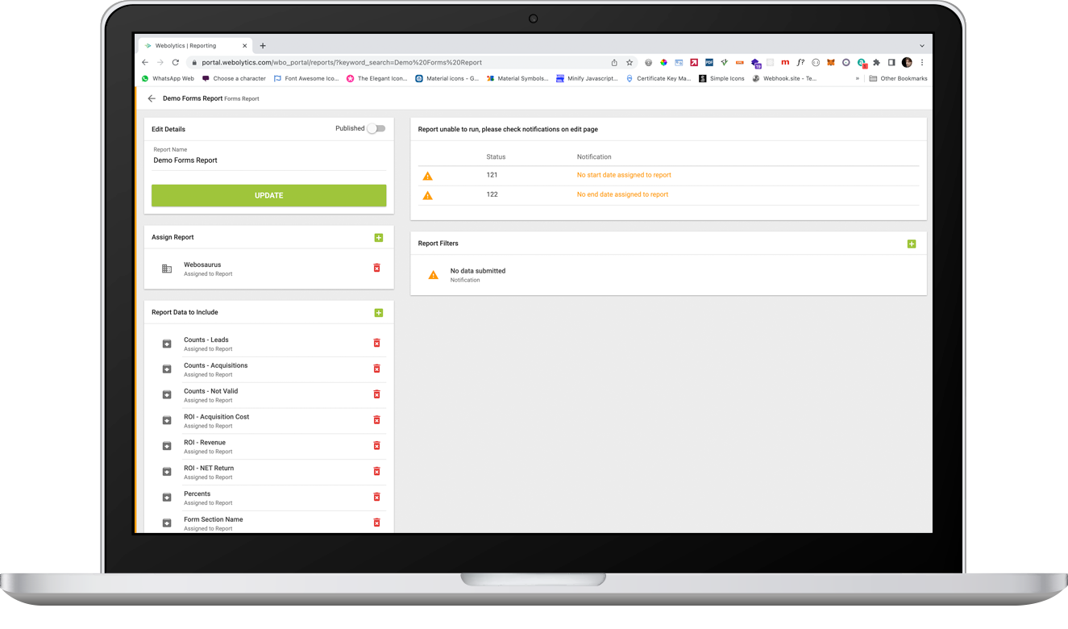Expand the hidden bookmarks overflow chevron

tap(857, 78)
